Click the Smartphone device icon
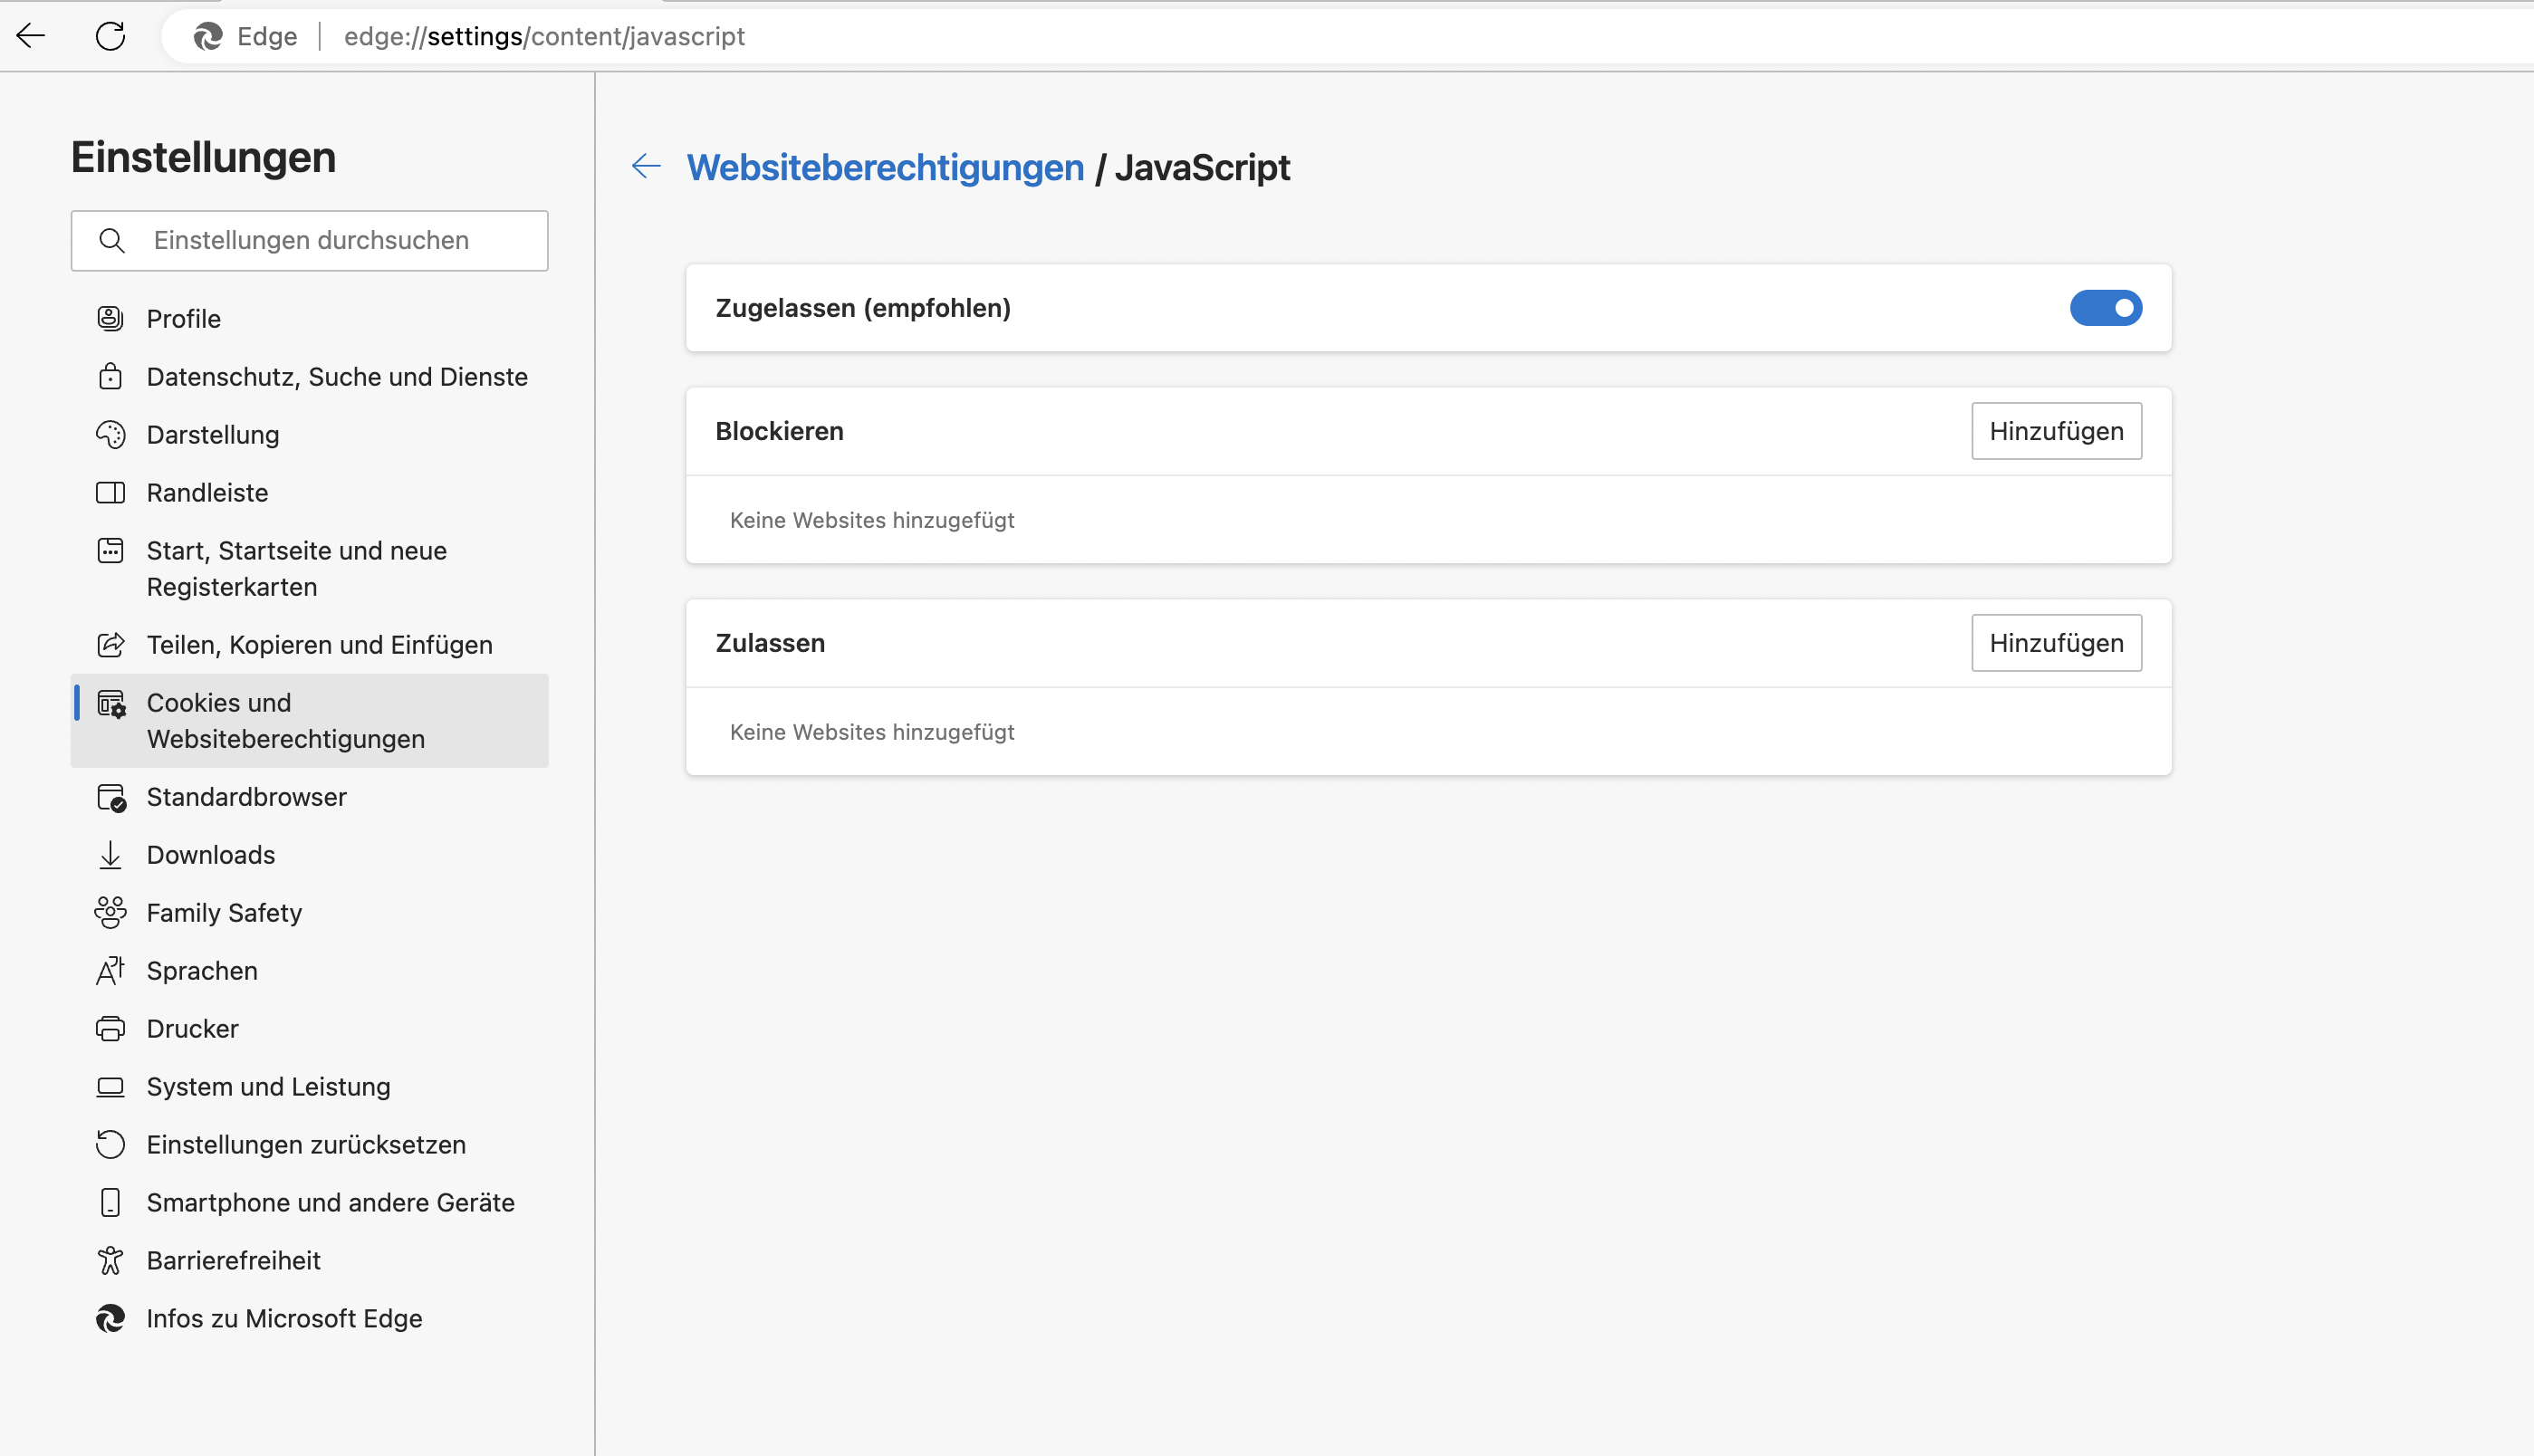Viewport: 2534px width, 1456px height. pos(110,1202)
